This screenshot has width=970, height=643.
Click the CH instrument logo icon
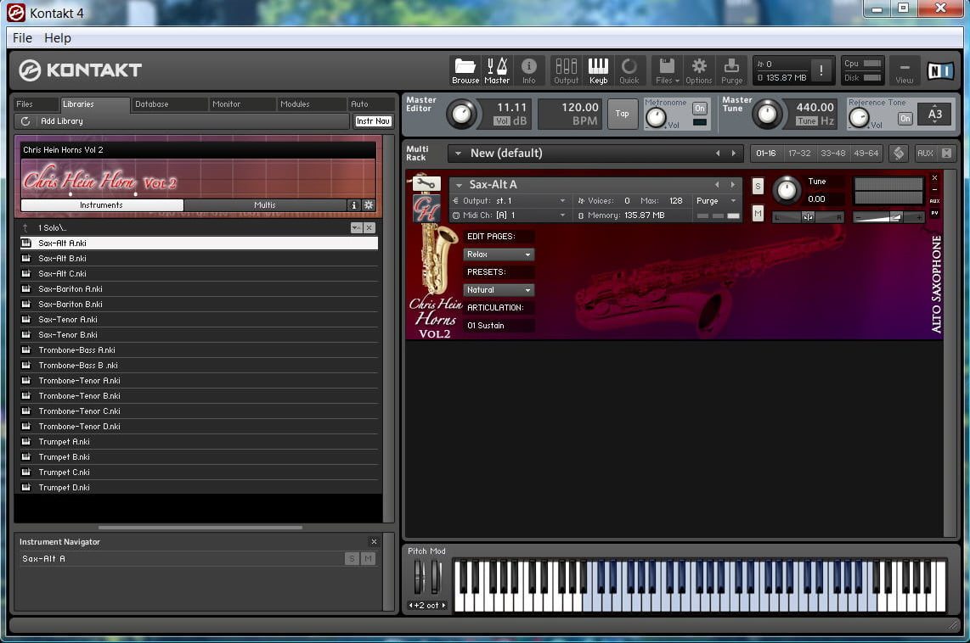pyautogui.click(x=426, y=208)
